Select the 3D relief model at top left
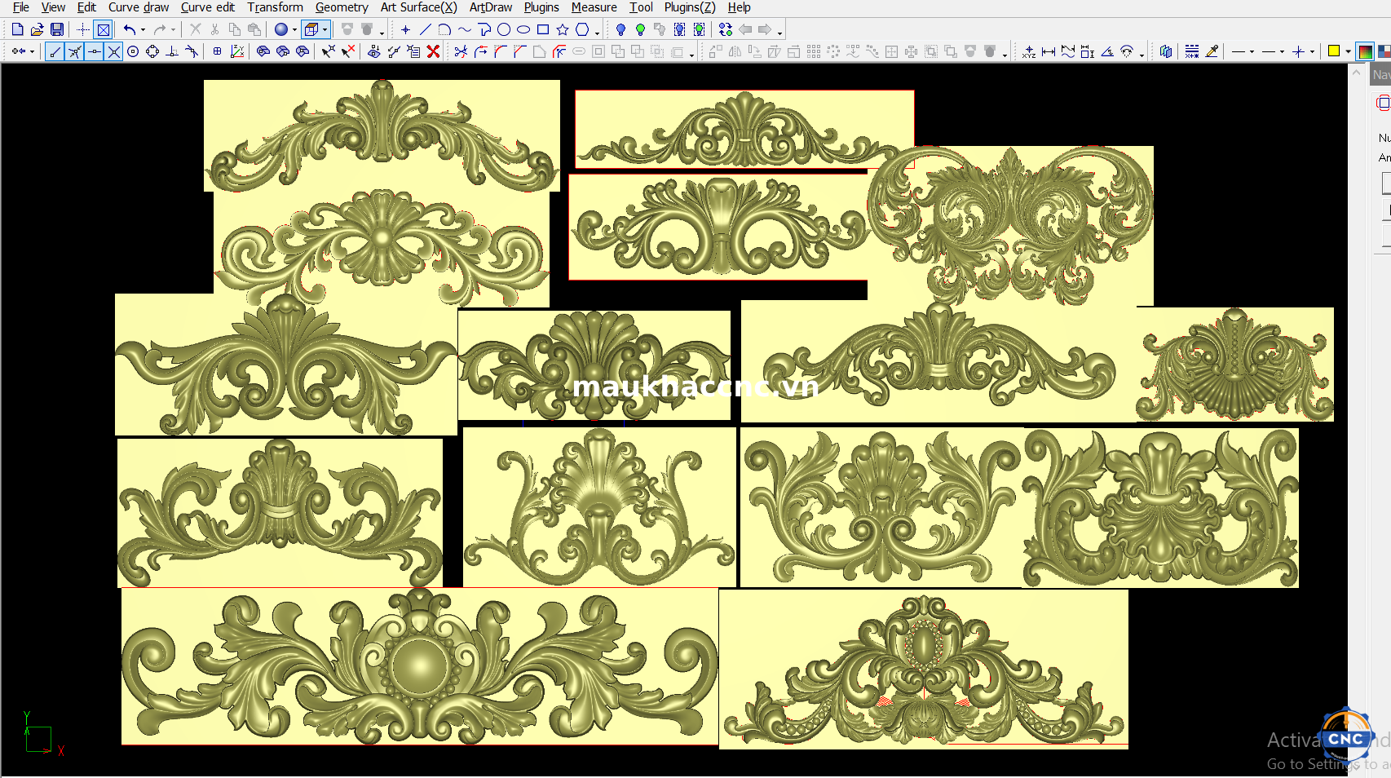This screenshot has width=1391, height=778. click(382, 135)
